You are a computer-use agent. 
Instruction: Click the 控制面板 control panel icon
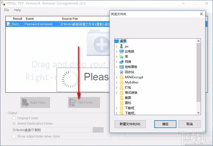(x=122, y=67)
